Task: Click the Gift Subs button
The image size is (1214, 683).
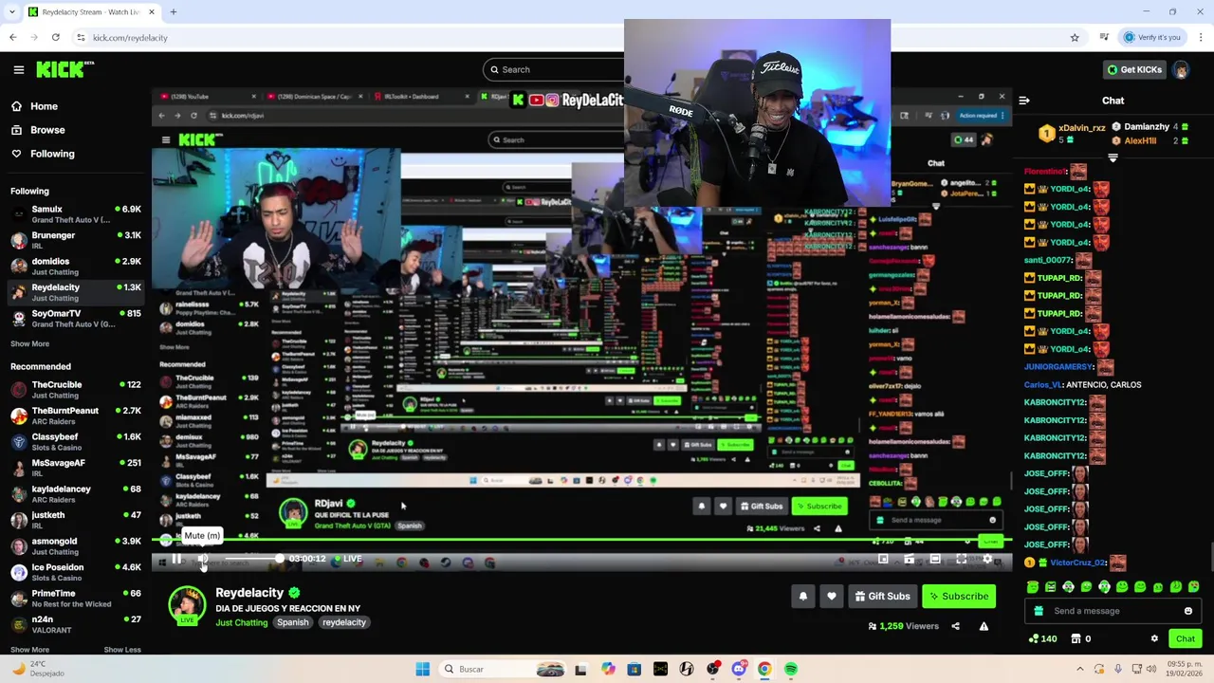Action: coord(882,596)
